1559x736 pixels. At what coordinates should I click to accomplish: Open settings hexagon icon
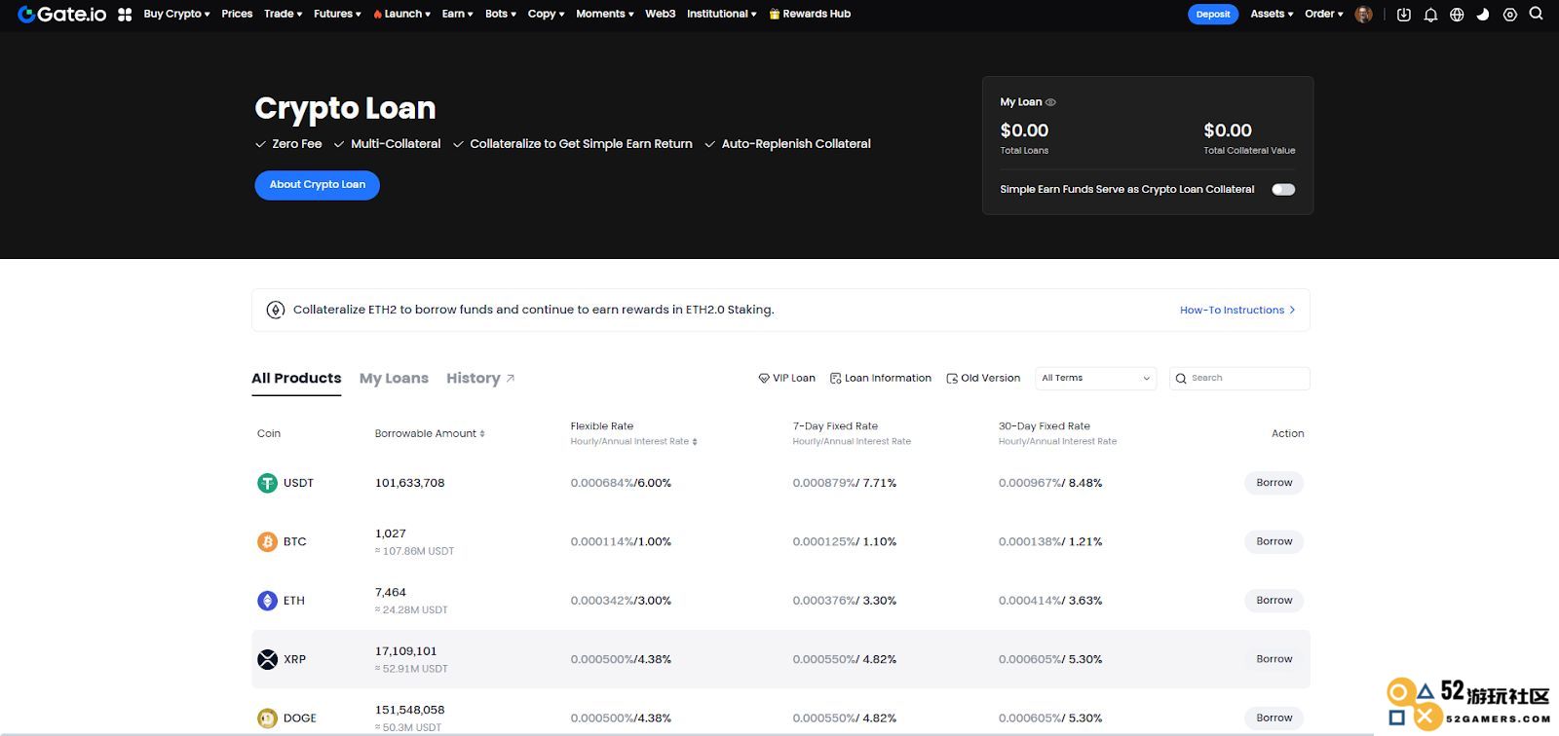1509,15
